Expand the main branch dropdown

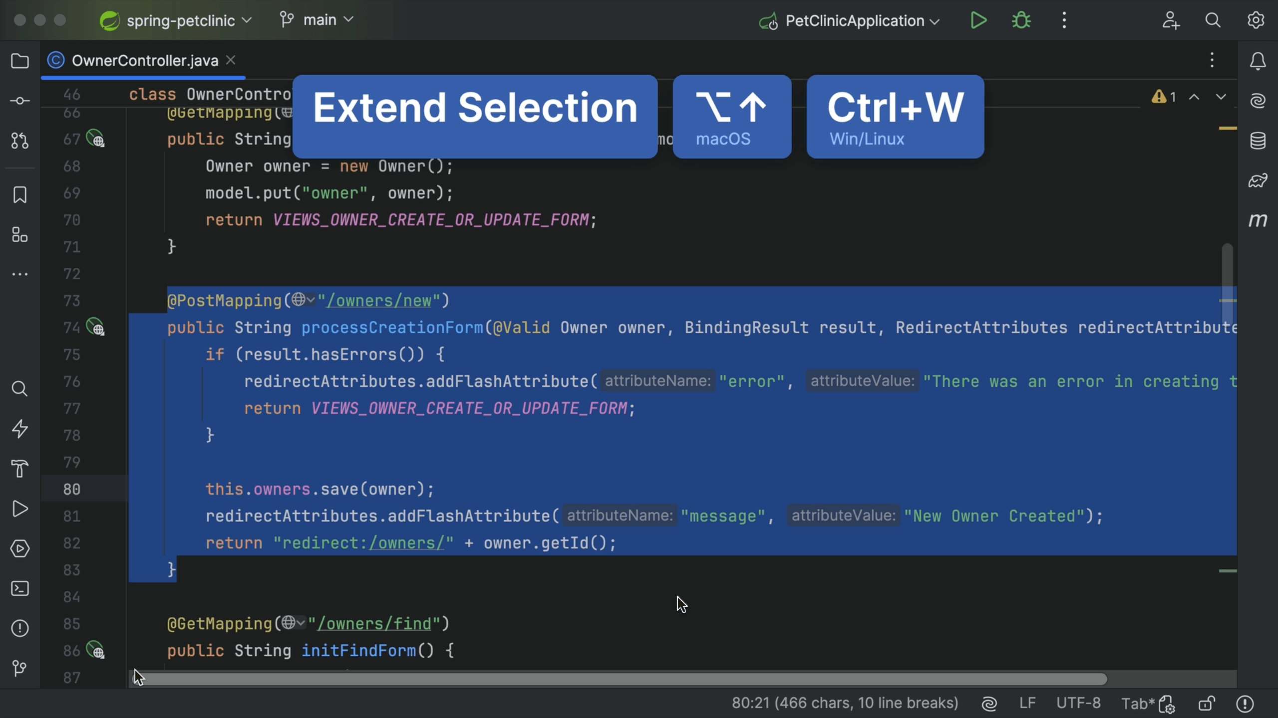[x=317, y=19]
